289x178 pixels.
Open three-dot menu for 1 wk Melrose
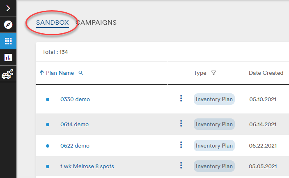tap(181, 165)
